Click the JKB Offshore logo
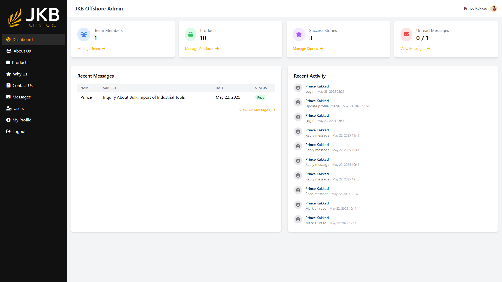Viewport: 502px width, 282px height. [x=33, y=17]
